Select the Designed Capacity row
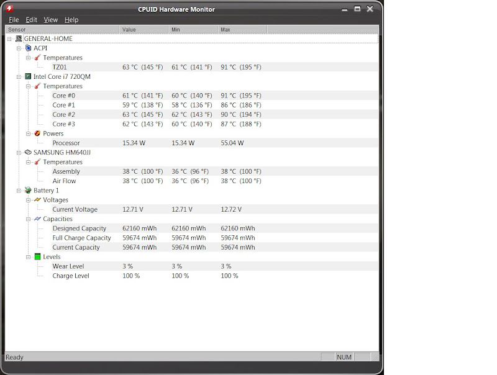Image resolution: width=497 pixels, height=375 pixels. pyautogui.click(x=215, y=228)
